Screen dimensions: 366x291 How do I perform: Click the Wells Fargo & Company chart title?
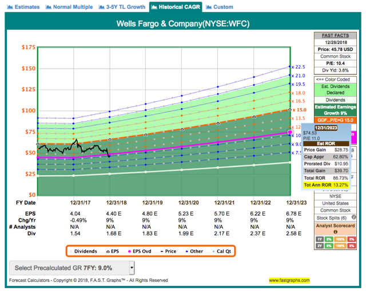183,24
